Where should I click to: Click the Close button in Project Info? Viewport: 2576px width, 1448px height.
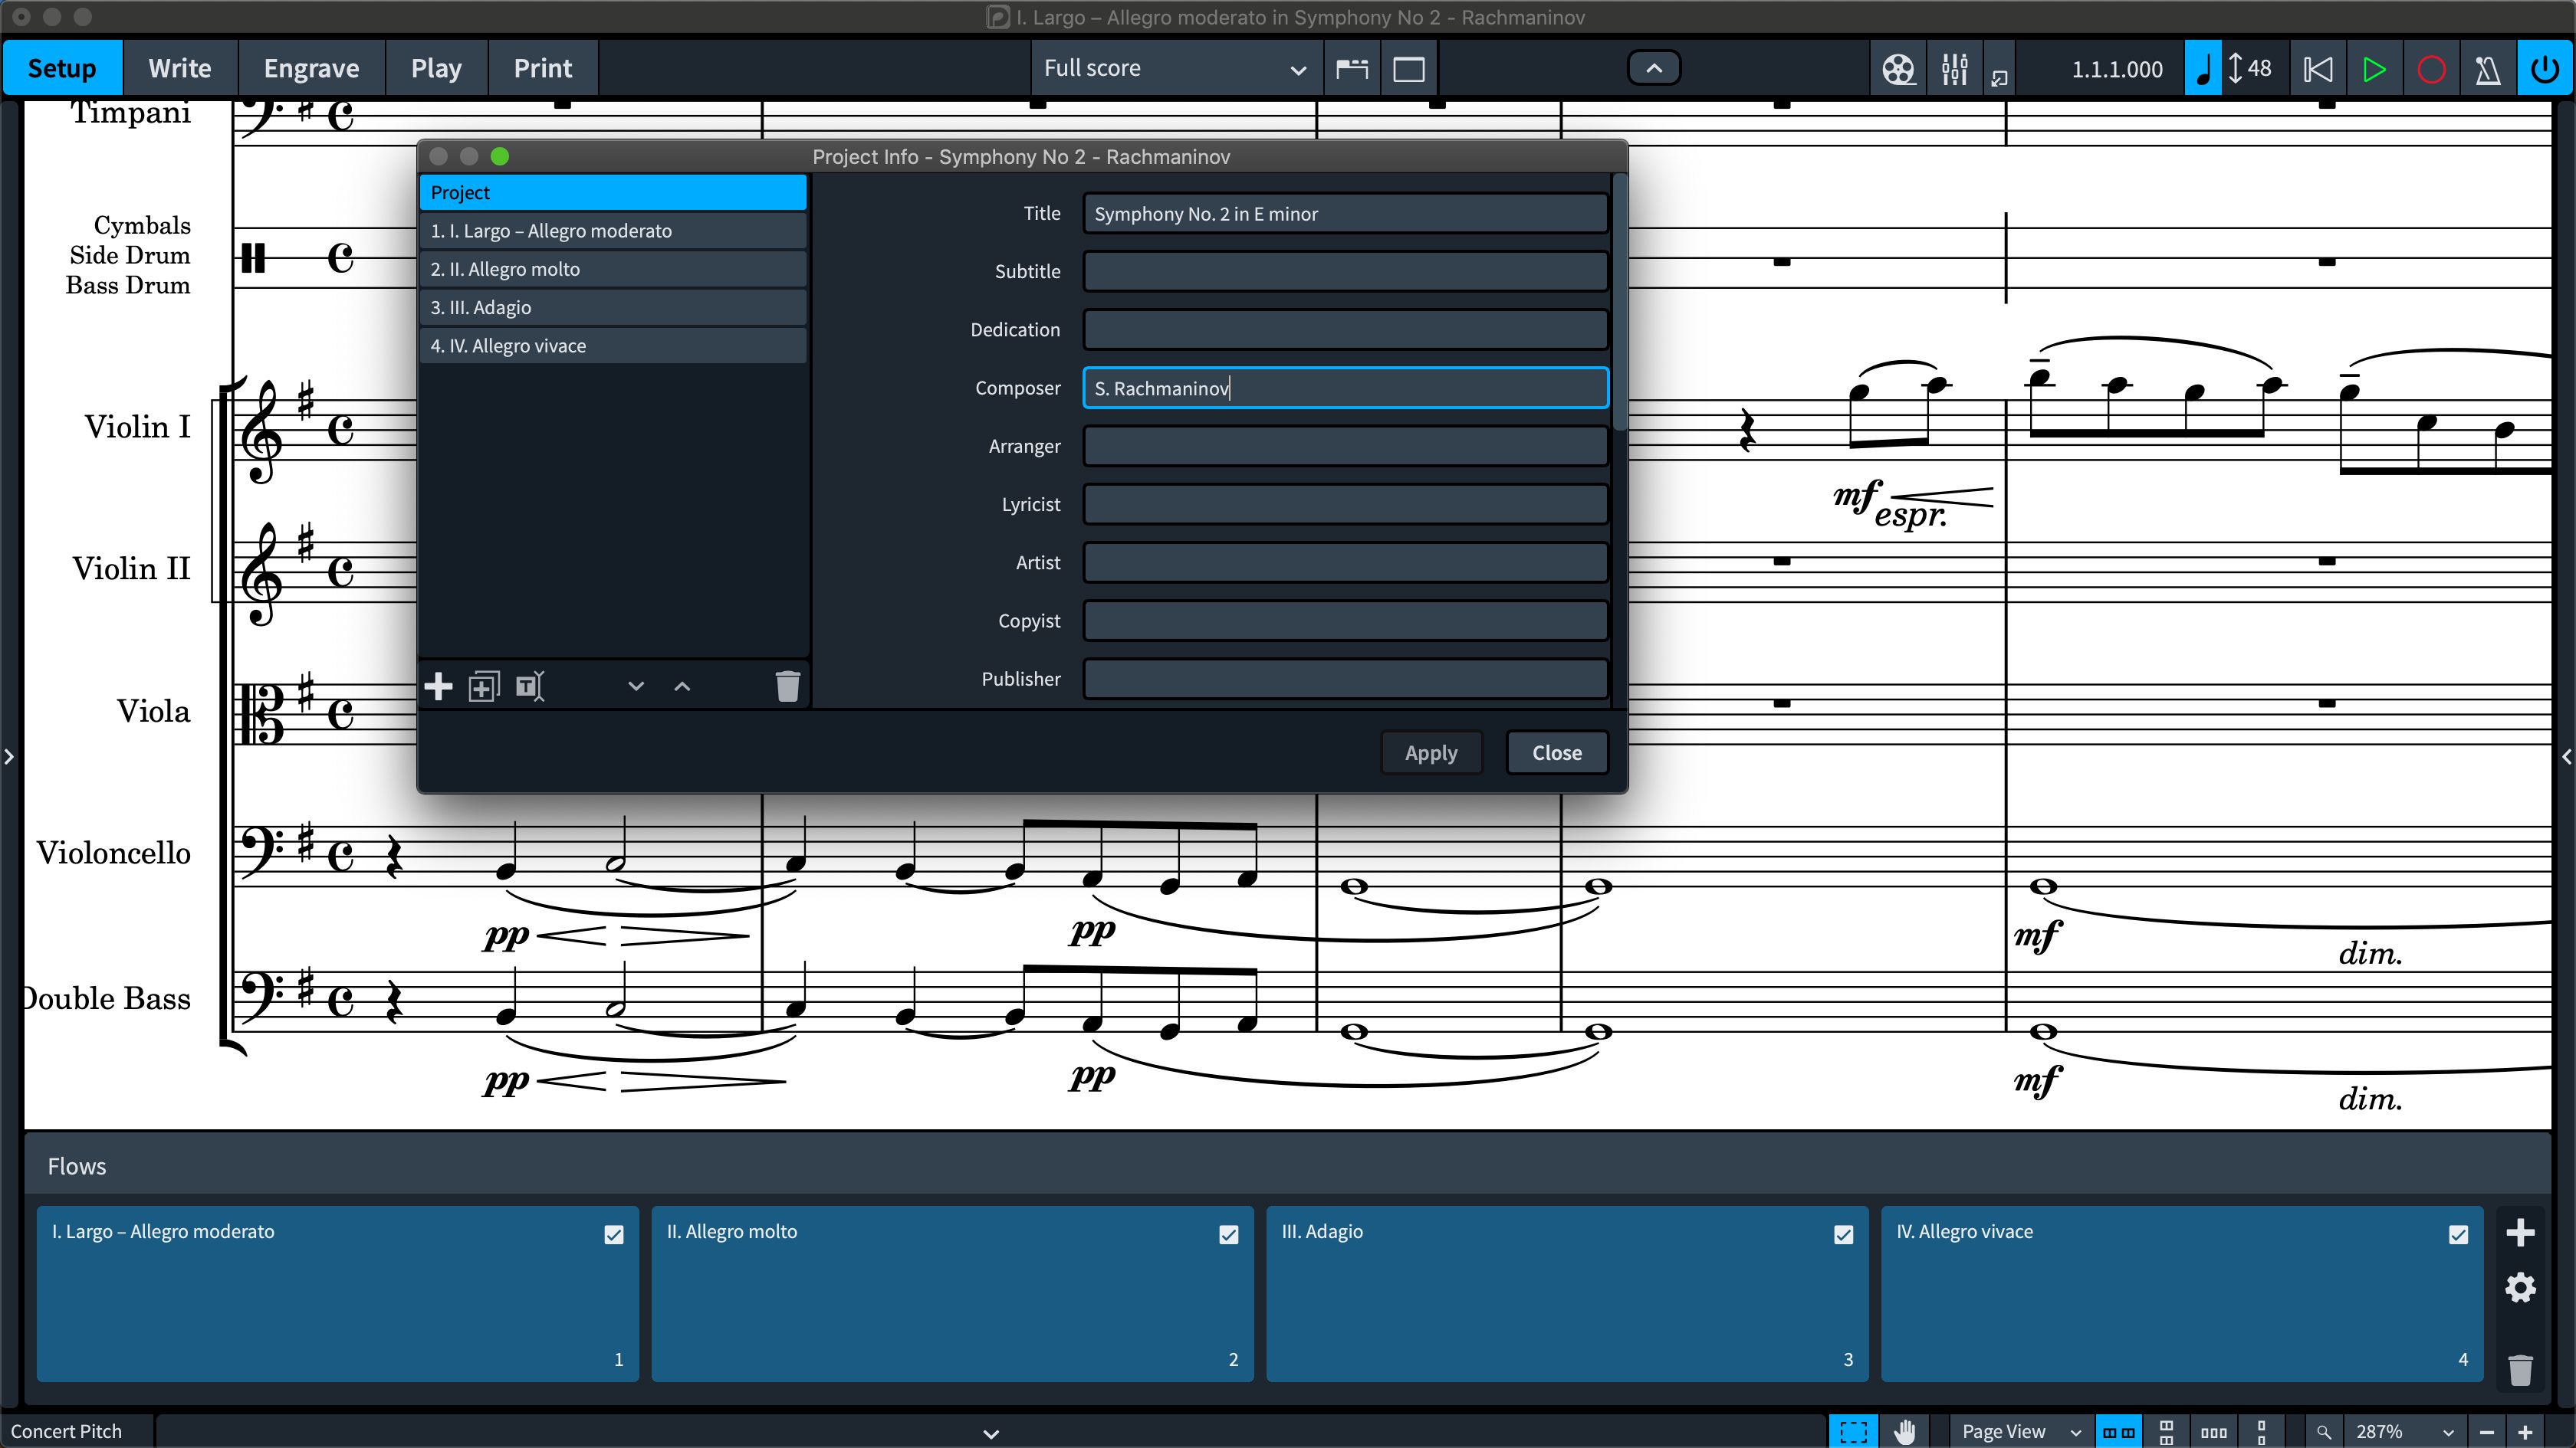1555,752
